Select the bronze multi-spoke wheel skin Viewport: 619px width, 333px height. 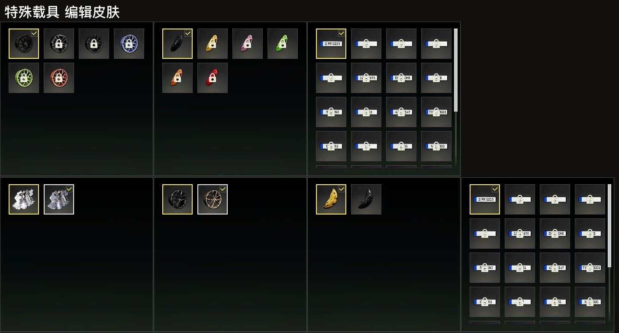[213, 199]
